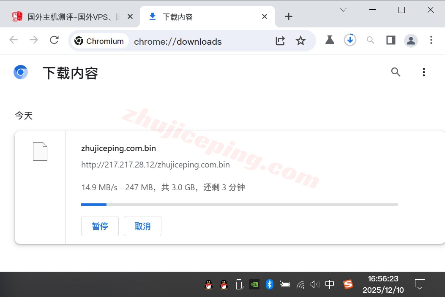Click the Sogou input tray icon
Screen dimensions: 445x297
point(348,284)
